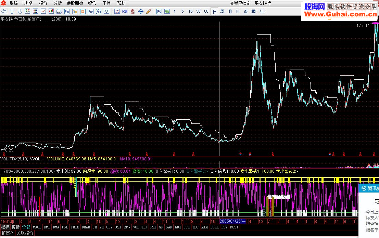379x238 pixels.
Task: Select the 周 weekly period button
Action: [x=222, y=11]
